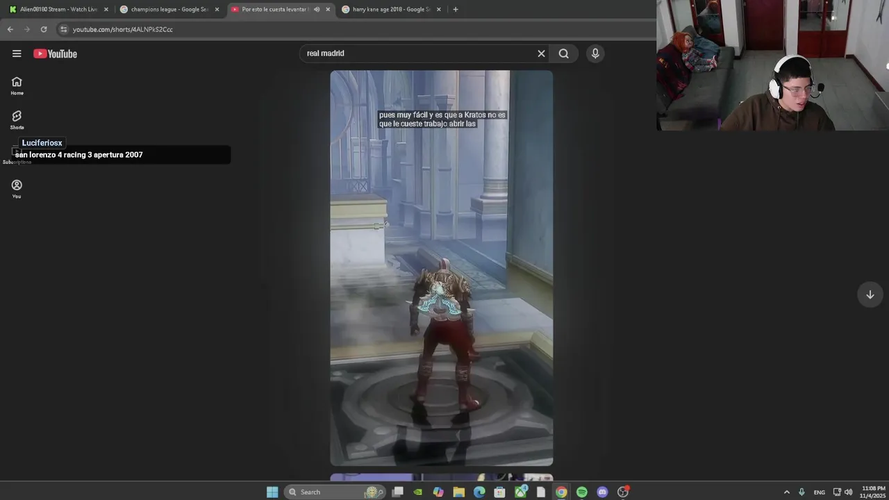Click the magnifier search button
Viewport: 889px width, 500px height.
(563, 53)
